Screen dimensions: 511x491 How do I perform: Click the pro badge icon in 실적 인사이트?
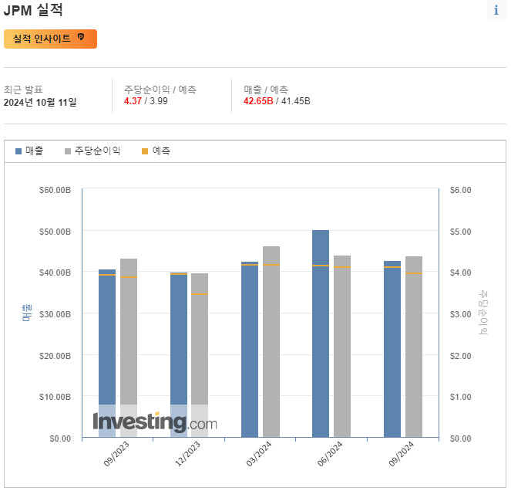pos(81,37)
